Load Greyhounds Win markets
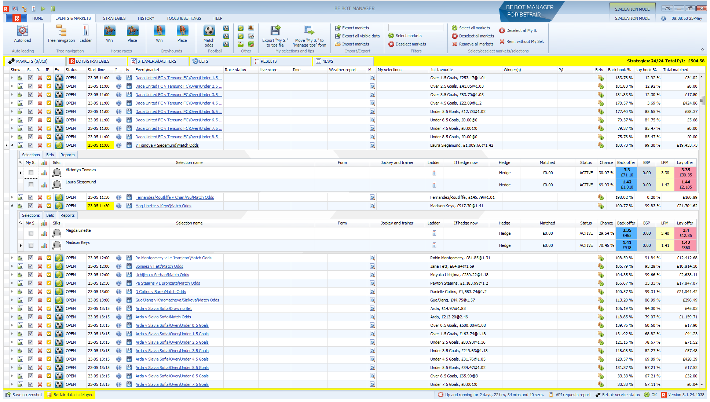The image size is (710, 402). point(159,34)
